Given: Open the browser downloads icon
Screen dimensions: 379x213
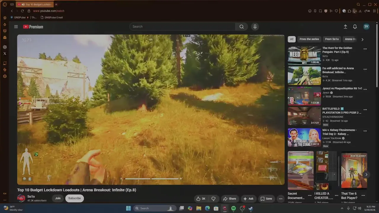Looking at the screenshot, I should (360, 11).
